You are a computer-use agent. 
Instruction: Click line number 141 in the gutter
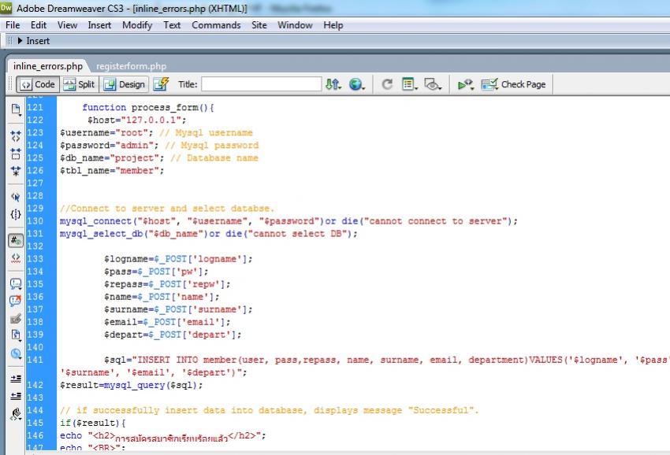(x=35, y=360)
